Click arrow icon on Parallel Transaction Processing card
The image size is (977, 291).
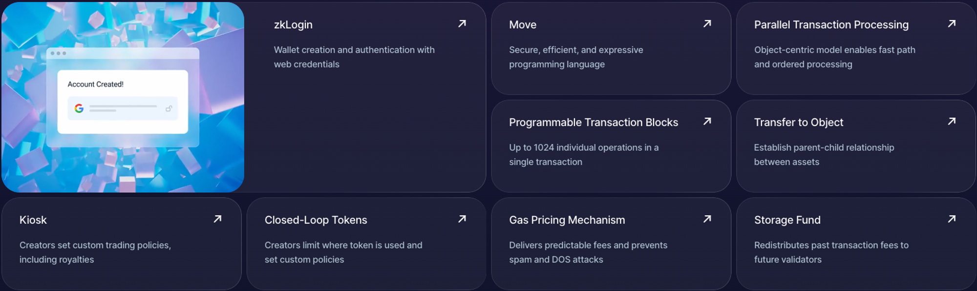tap(952, 23)
